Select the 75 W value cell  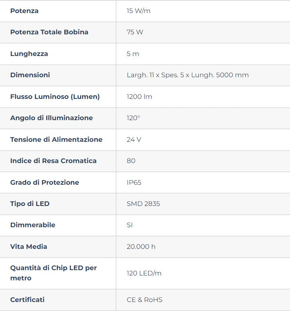[135, 32]
